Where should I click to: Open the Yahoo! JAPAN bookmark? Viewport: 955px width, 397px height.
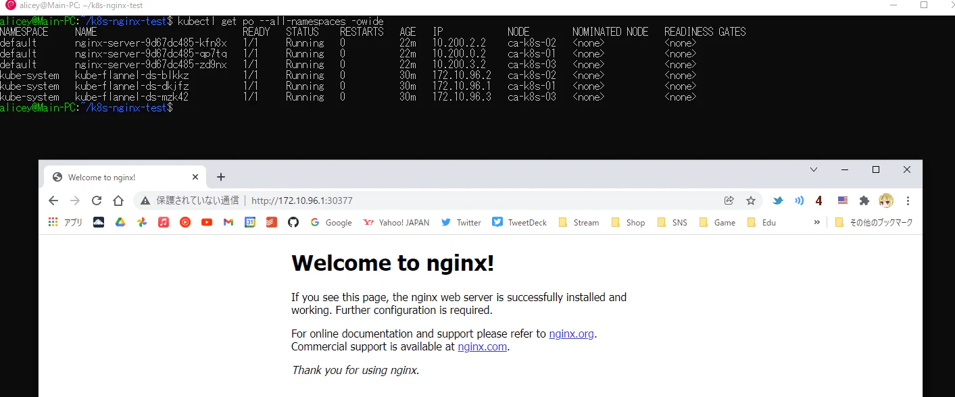pos(396,222)
